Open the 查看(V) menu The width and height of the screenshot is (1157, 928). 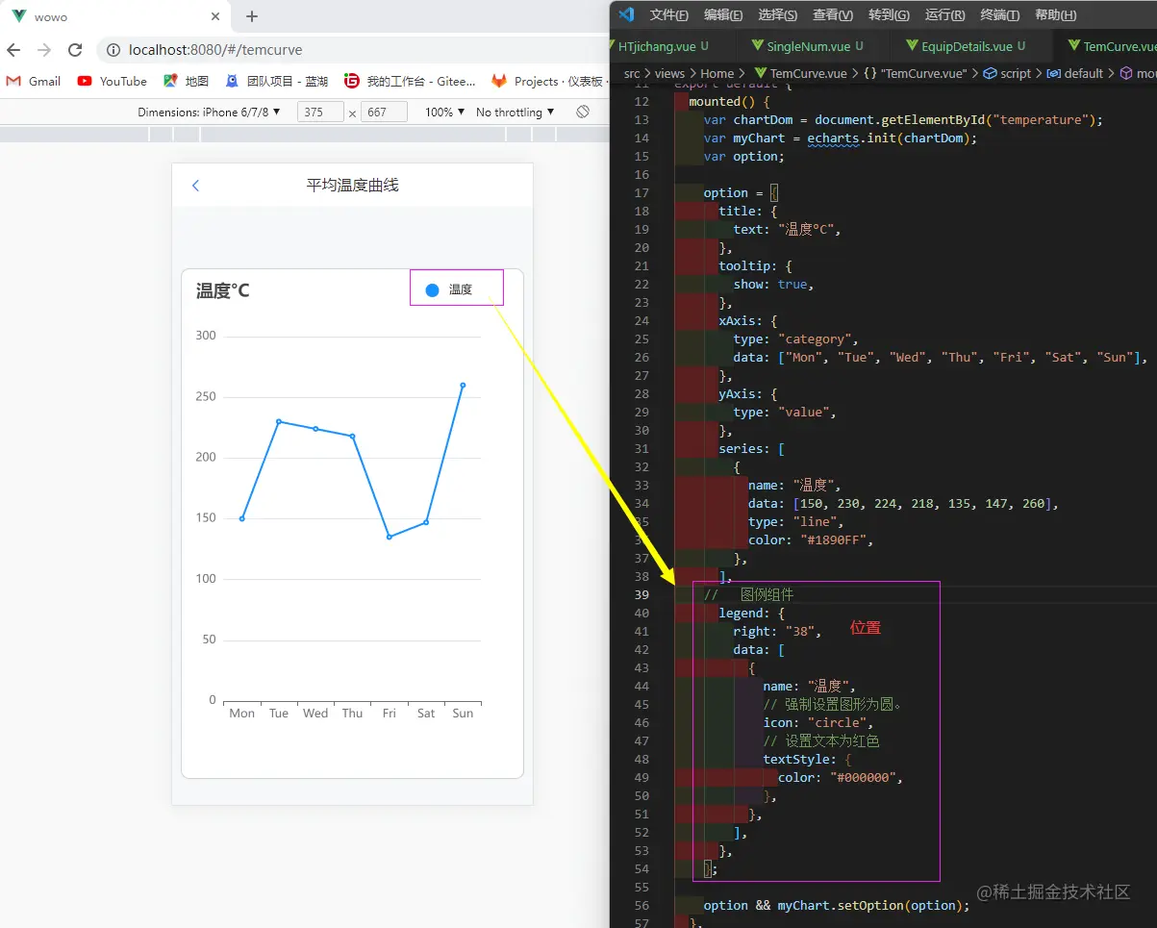click(x=833, y=14)
